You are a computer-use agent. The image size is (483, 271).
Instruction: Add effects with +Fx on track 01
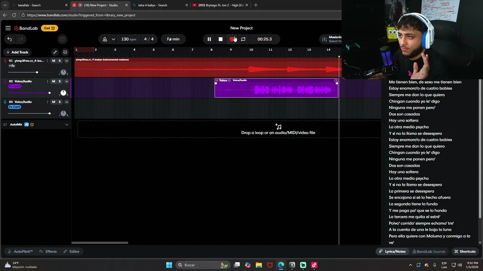pyautogui.click(x=12, y=66)
